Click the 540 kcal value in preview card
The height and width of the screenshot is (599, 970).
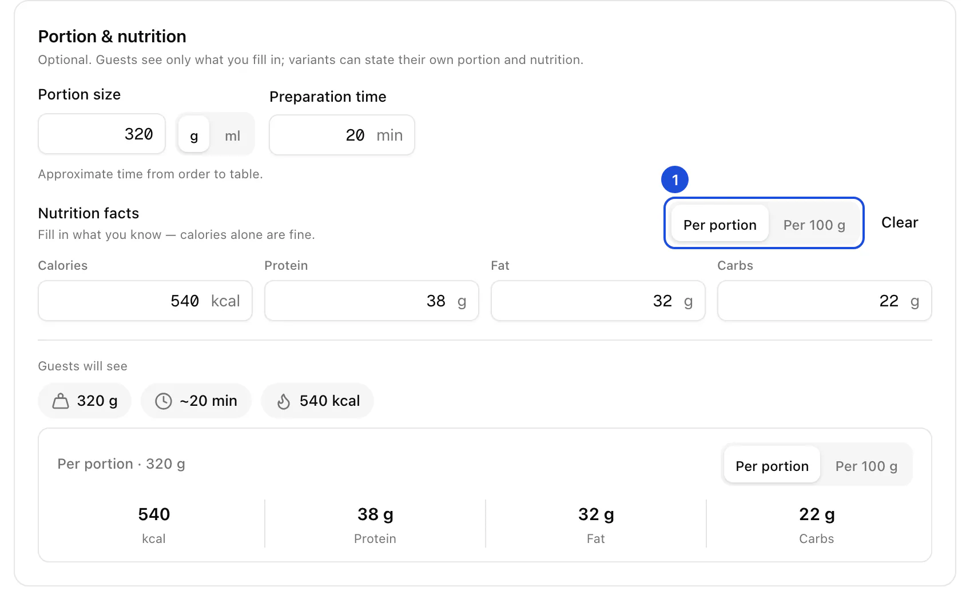tap(154, 514)
